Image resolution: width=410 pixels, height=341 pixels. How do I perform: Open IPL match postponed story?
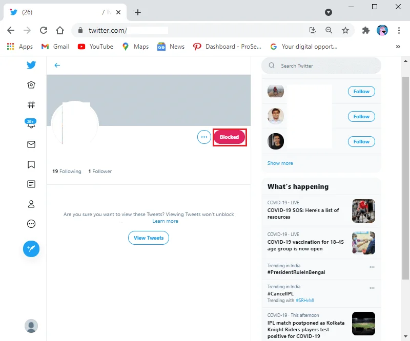(x=321, y=324)
